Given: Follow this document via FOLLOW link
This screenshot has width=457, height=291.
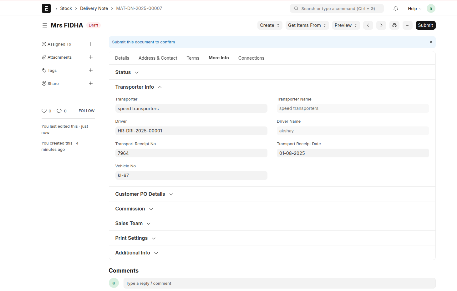Looking at the screenshot, I should tap(86, 111).
